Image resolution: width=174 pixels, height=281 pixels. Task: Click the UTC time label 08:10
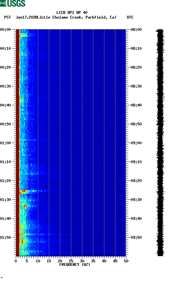click(136, 49)
